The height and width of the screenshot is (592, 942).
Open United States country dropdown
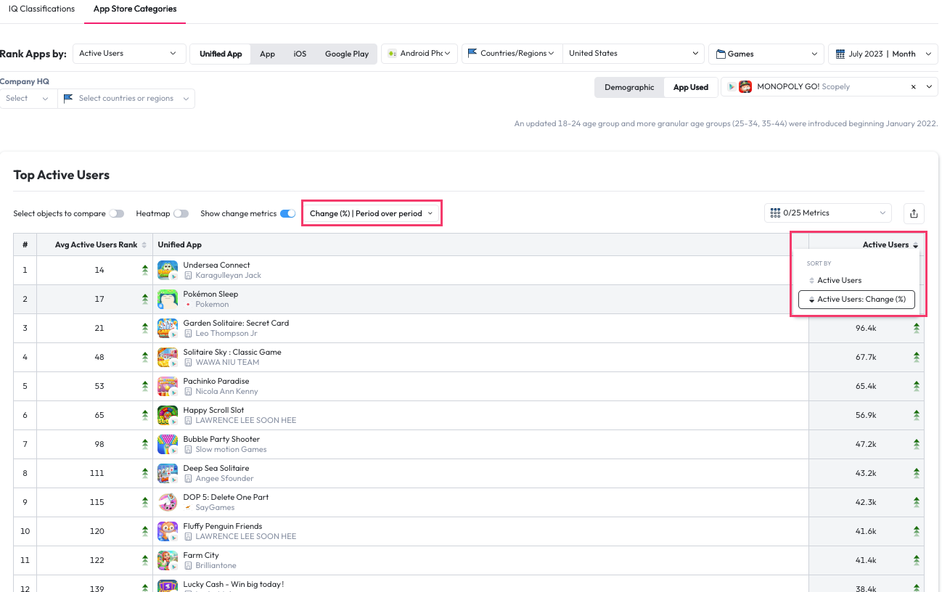point(634,54)
